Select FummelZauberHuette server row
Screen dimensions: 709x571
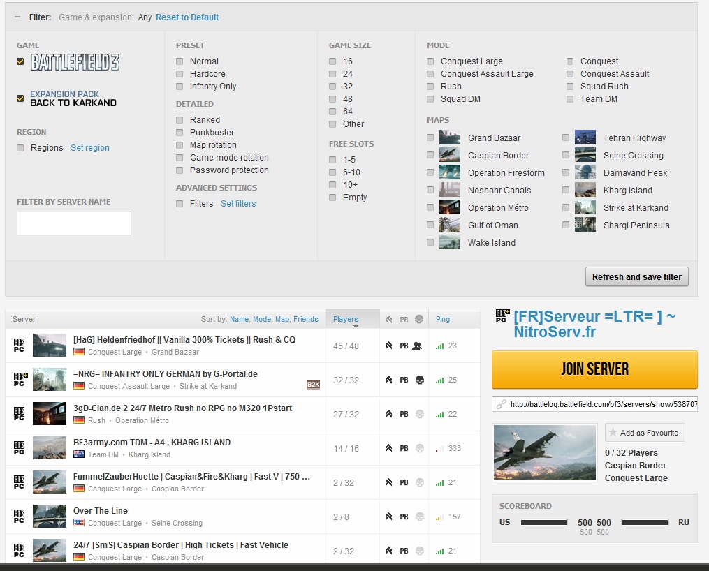click(242, 482)
